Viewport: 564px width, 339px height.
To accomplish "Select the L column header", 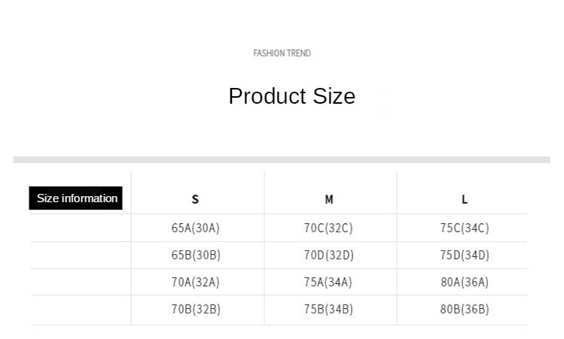I will [465, 199].
